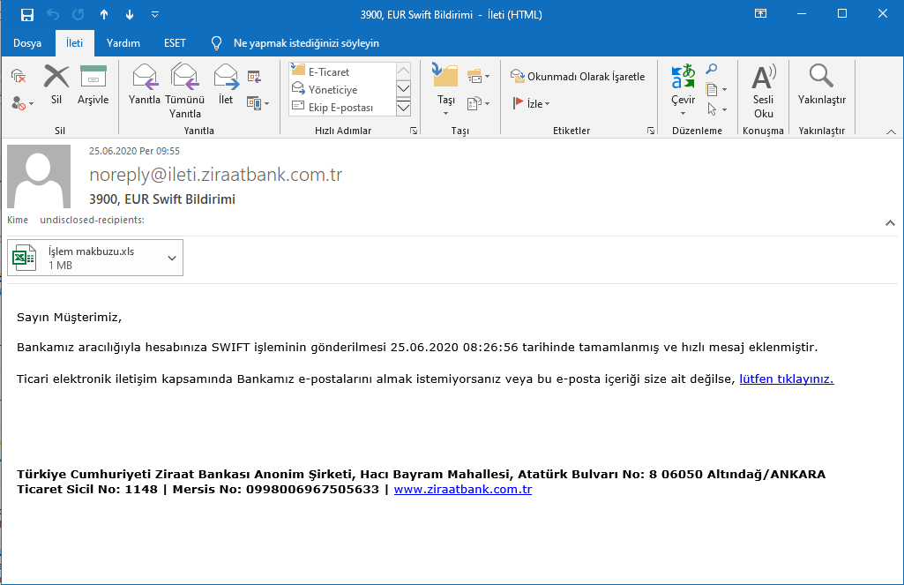Click the reply with meeting icon
This screenshot has width=904, height=585.
click(x=254, y=76)
